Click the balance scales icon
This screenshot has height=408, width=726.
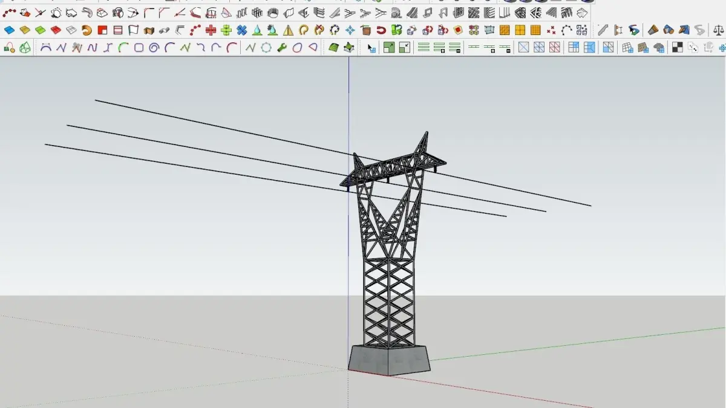pos(718,30)
